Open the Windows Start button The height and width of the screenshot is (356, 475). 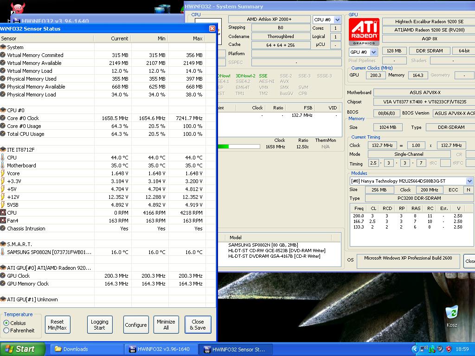click(x=22, y=349)
